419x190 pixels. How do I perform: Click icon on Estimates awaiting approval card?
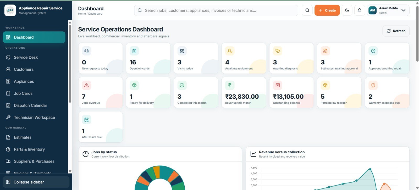325,51
